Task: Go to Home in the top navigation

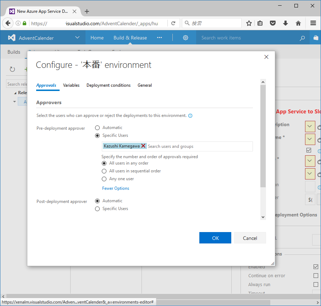Action: (97, 38)
